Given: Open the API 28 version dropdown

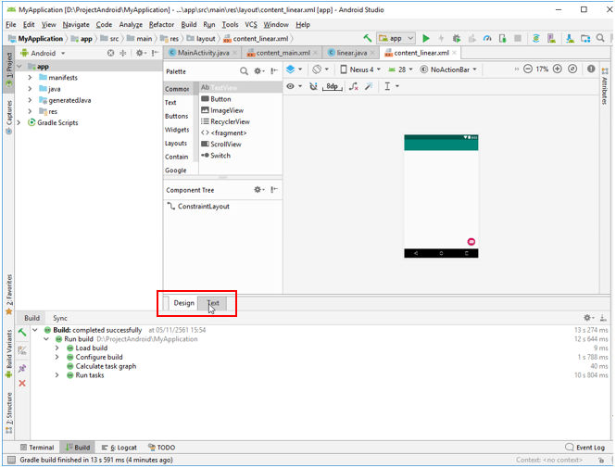Looking at the screenshot, I should [x=401, y=70].
